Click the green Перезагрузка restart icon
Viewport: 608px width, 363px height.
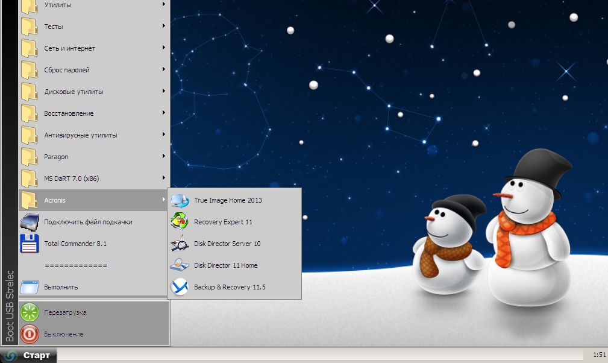[30, 312]
